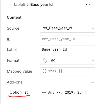Open the Option list chevron arrow
This screenshot has width=95, height=104.
click(86, 92)
